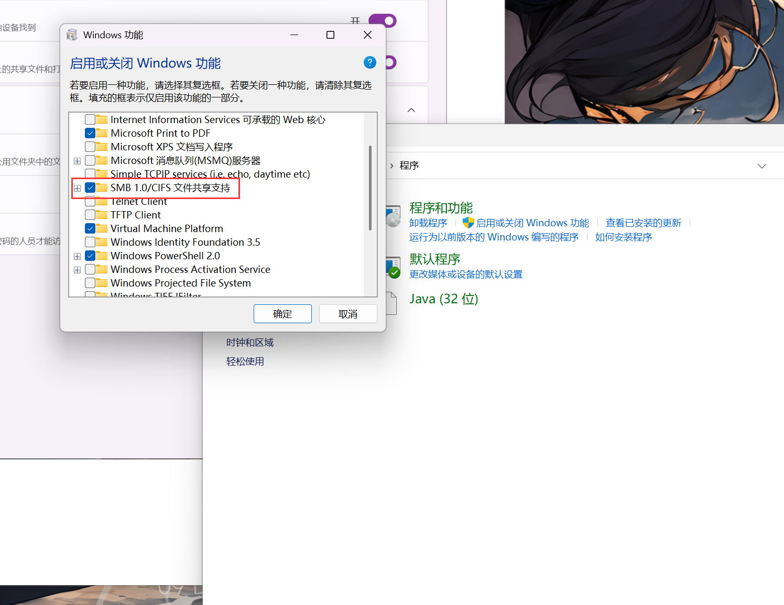
Task: Confirm with the 确定 button
Action: click(282, 314)
